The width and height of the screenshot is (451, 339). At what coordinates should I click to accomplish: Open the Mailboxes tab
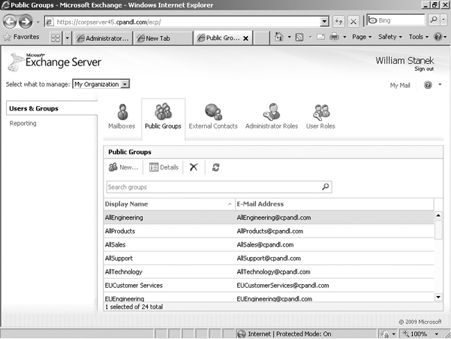pyautogui.click(x=121, y=117)
